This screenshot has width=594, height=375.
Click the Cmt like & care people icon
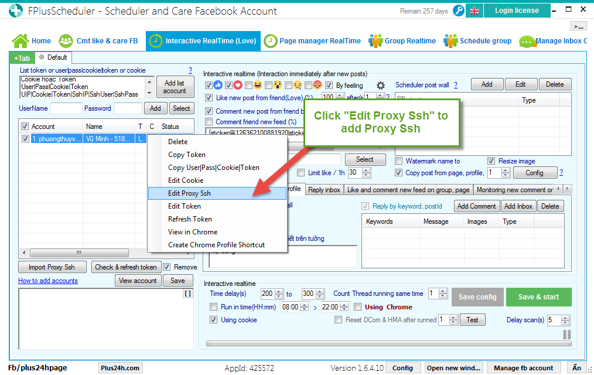tap(66, 41)
